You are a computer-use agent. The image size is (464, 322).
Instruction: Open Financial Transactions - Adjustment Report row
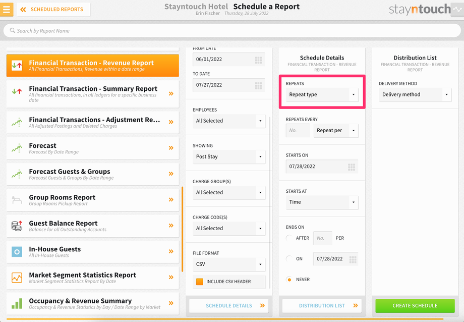[93, 122]
